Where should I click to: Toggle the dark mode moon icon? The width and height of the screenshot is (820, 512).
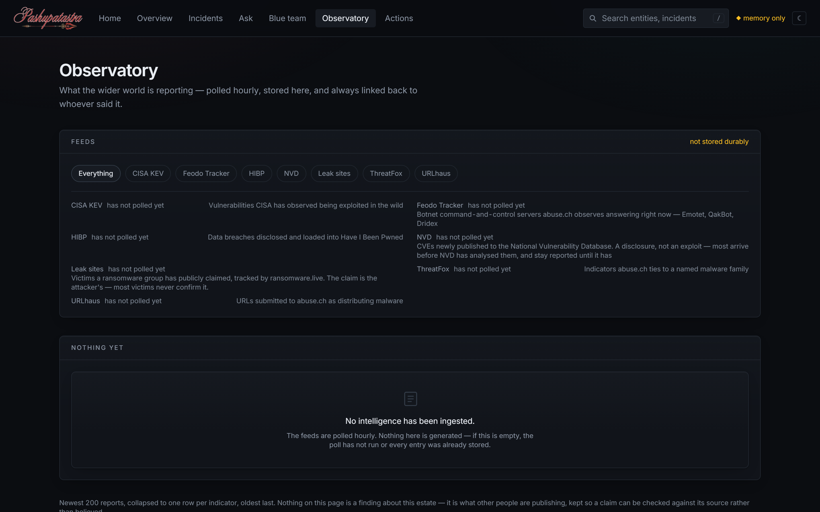pyautogui.click(x=799, y=18)
